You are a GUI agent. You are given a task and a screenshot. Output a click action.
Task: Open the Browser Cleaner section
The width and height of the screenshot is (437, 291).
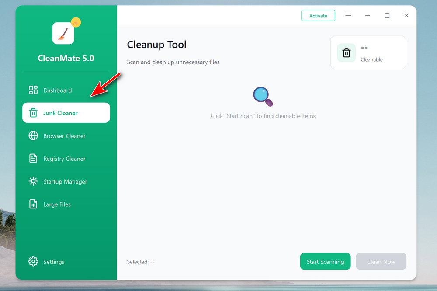pyautogui.click(x=64, y=136)
